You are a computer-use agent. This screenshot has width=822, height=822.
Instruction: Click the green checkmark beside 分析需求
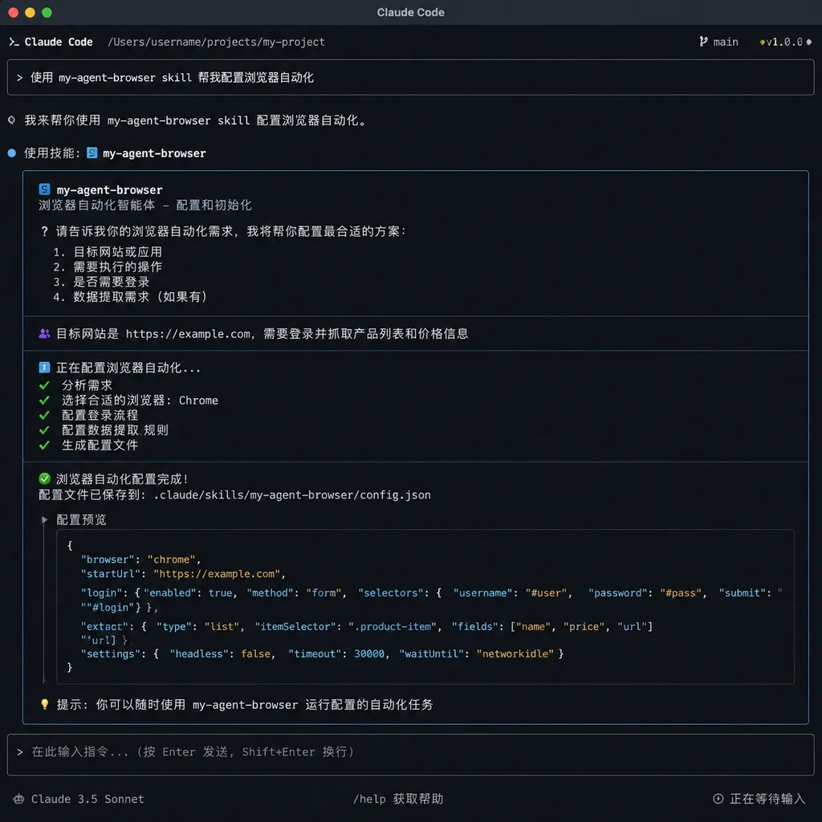tap(45, 385)
